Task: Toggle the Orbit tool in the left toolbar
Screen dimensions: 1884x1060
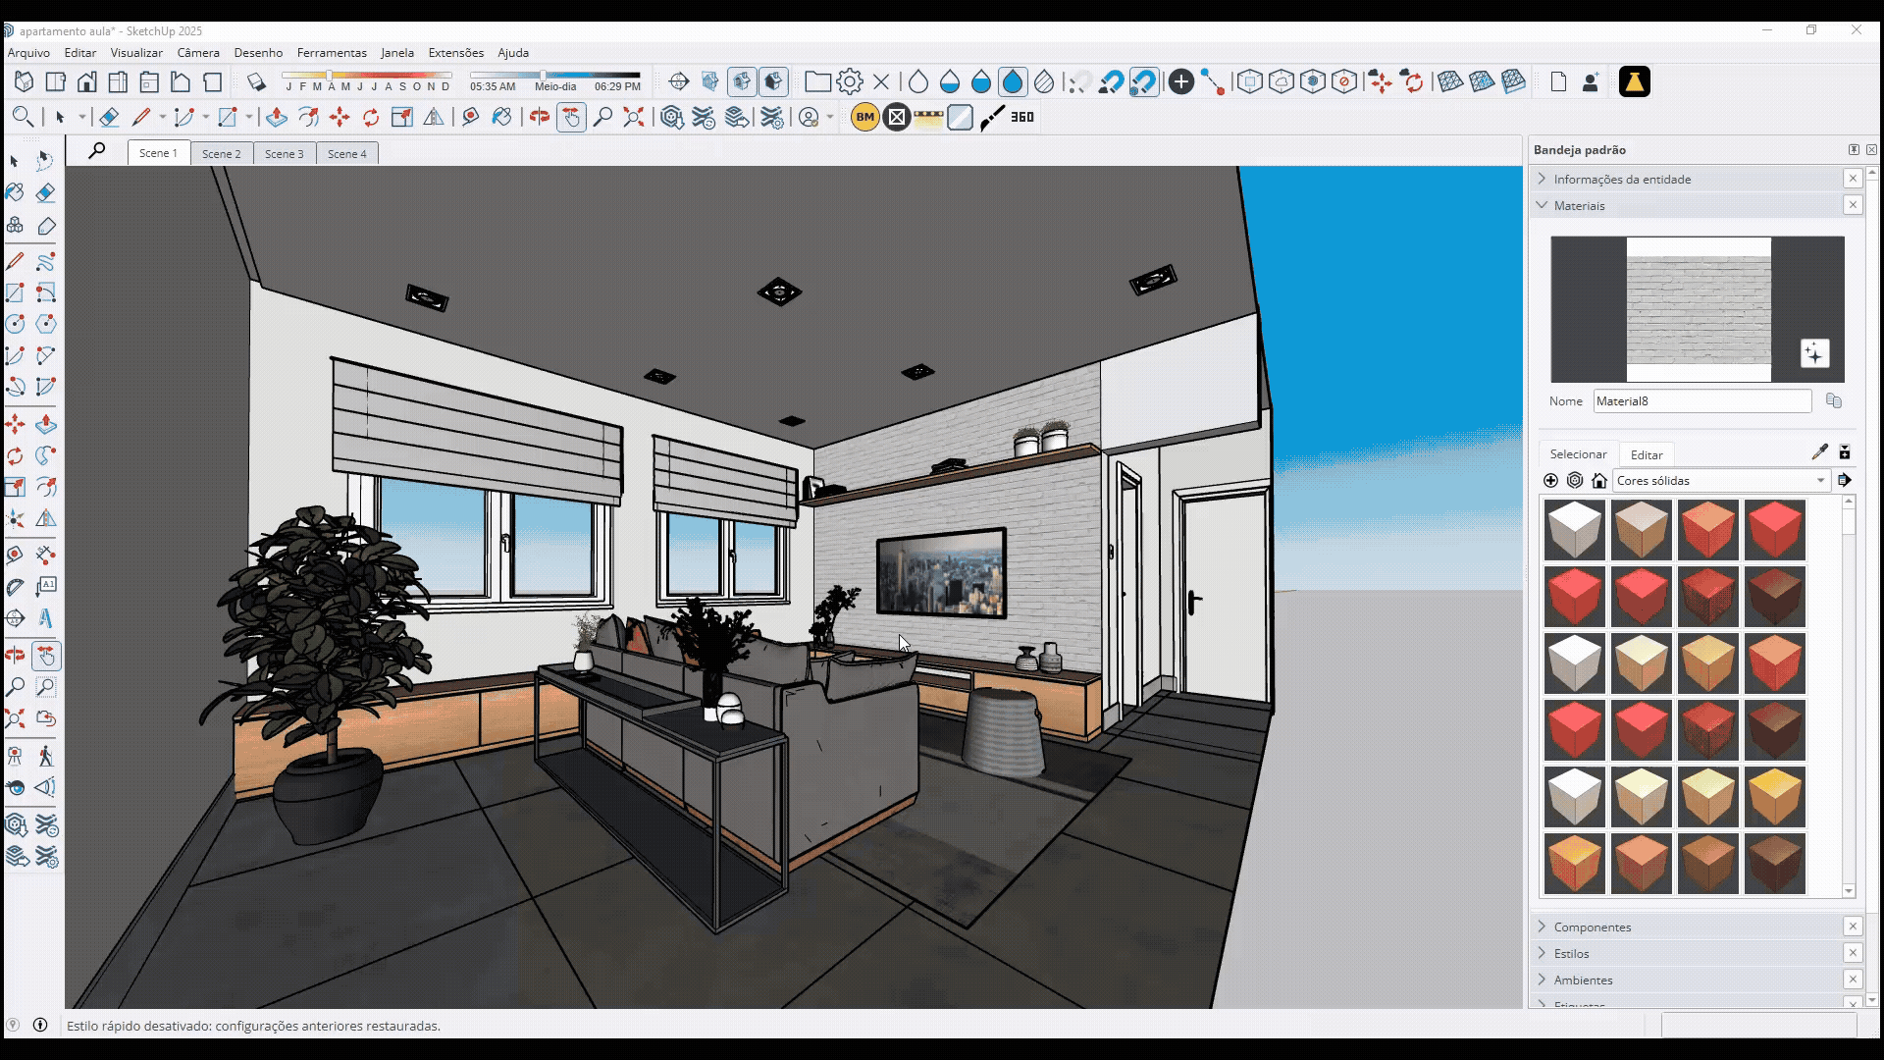Action: point(15,656)
